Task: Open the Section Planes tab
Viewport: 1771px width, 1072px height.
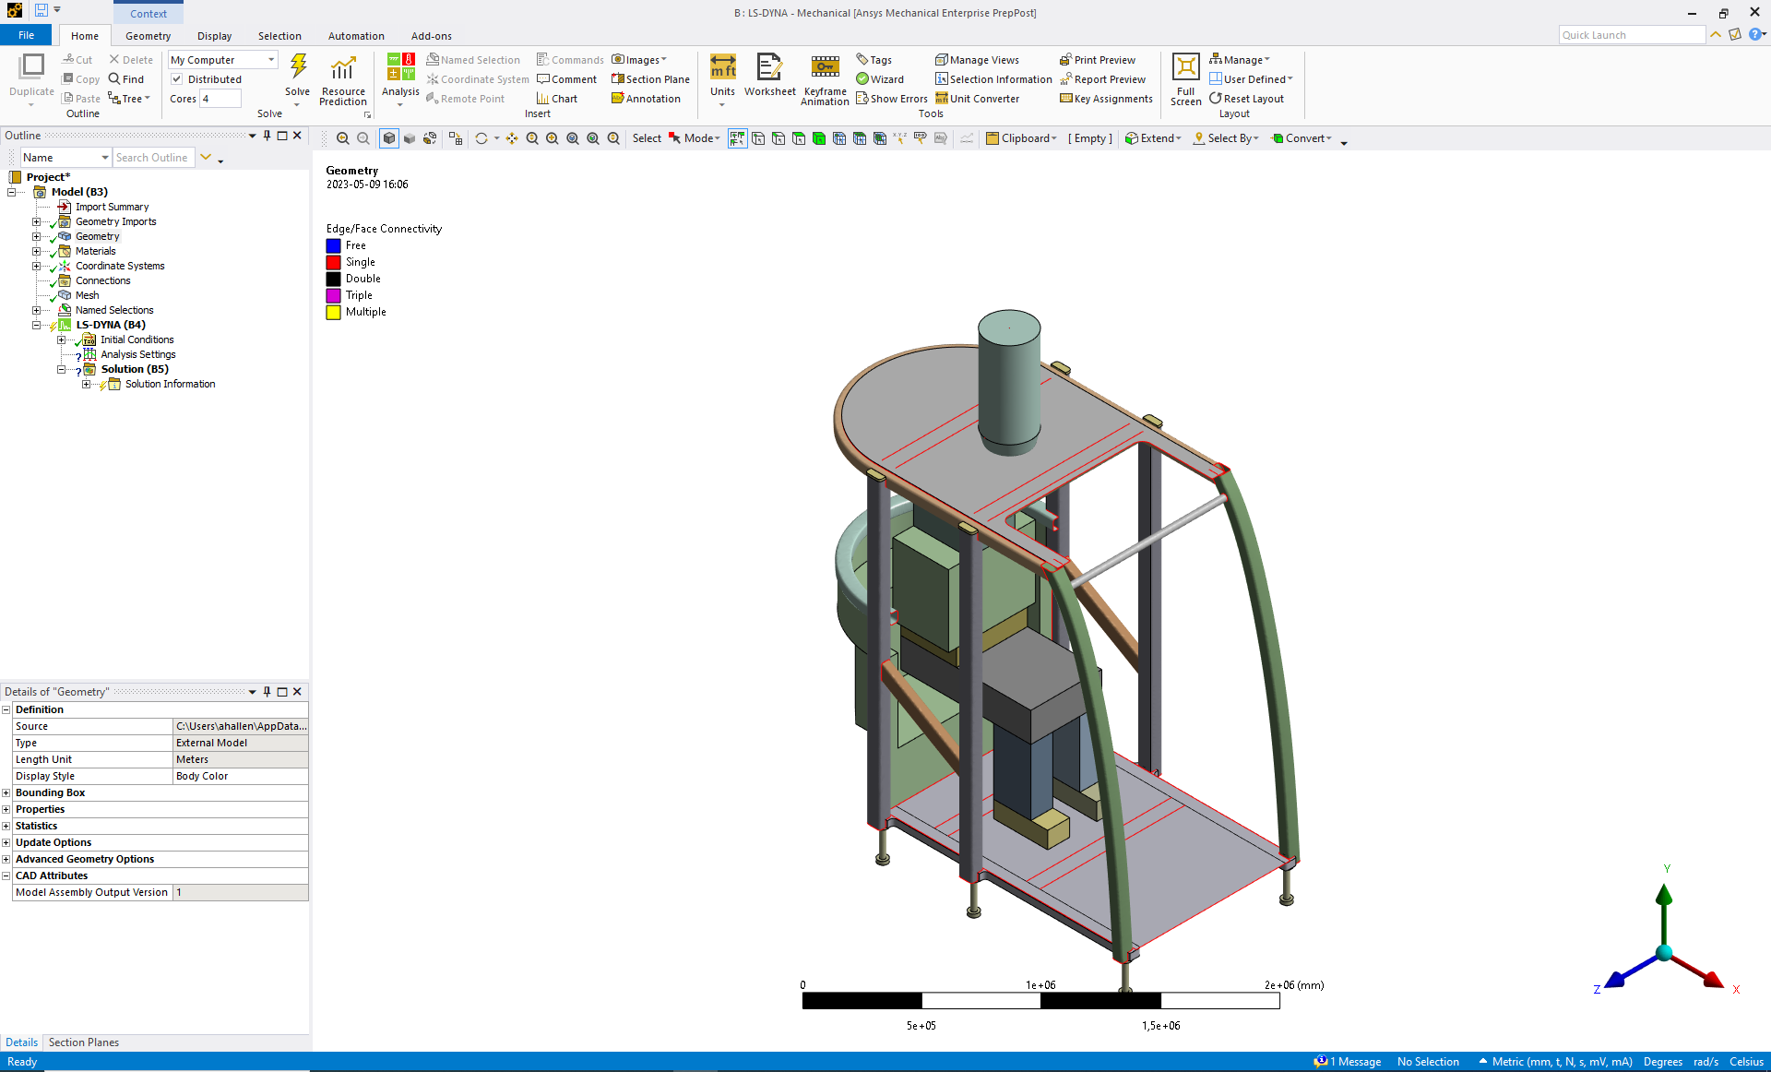Action: 83,1042
